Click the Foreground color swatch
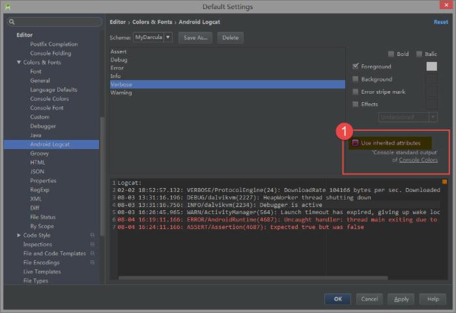Image resolution: width=456 pixels, height=313 pixels. 431,66
